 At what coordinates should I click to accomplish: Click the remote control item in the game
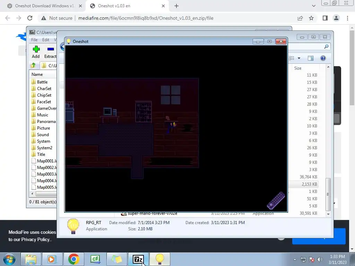point(276,201)
